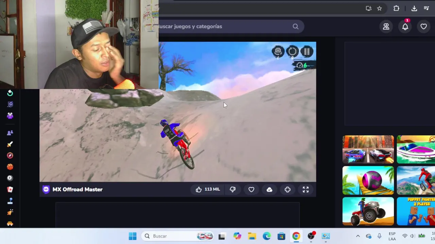Viewport: 435px width, 244px height.
Task: Open the friends icon in site header
Action: (386, 26)
